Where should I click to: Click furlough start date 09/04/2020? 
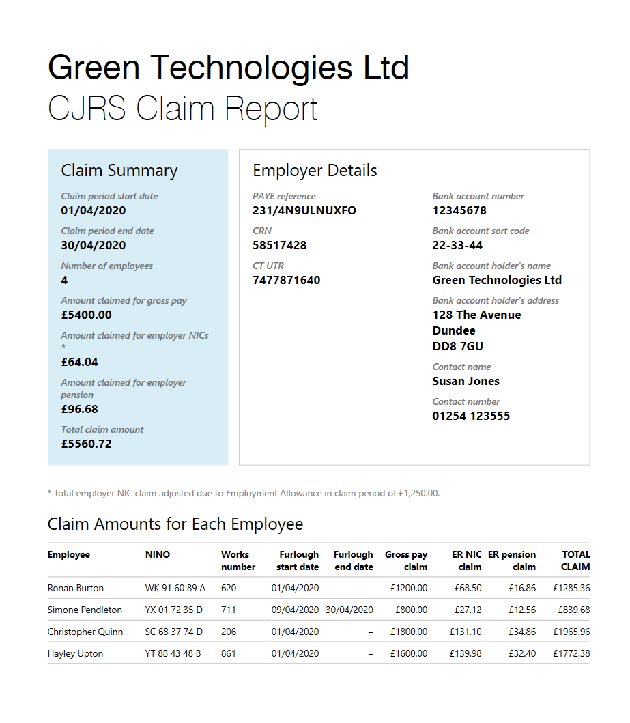pyautogui.click(x=295, y=610)
